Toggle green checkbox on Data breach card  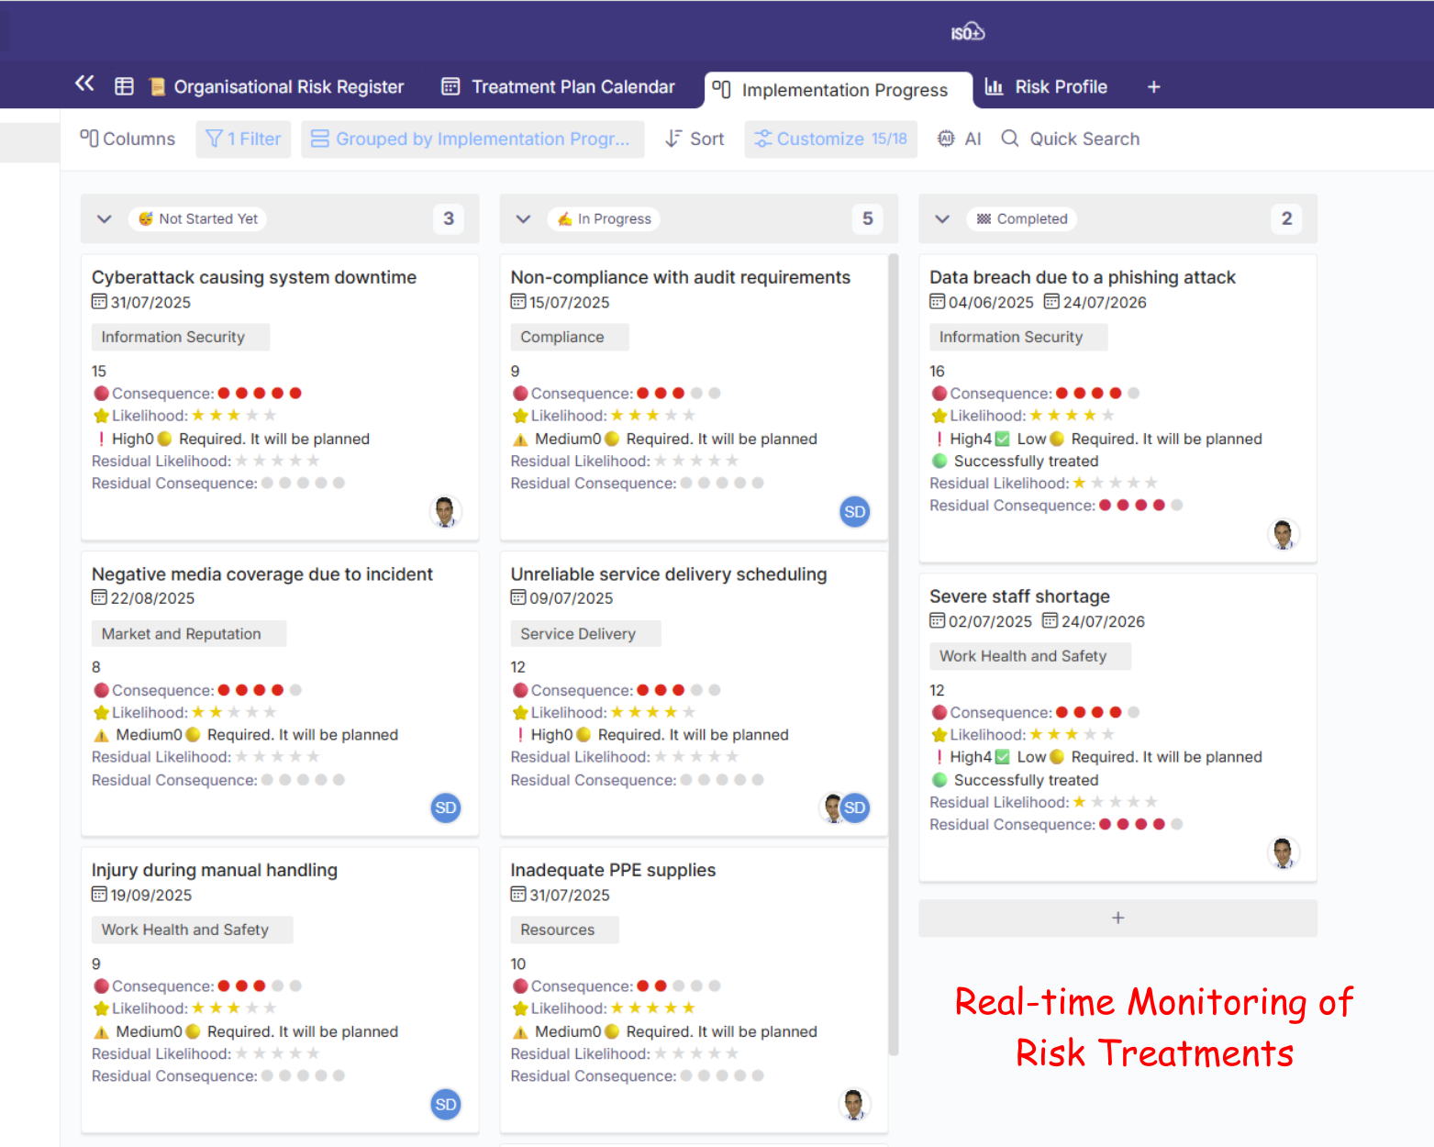(x=1003, y=439)
